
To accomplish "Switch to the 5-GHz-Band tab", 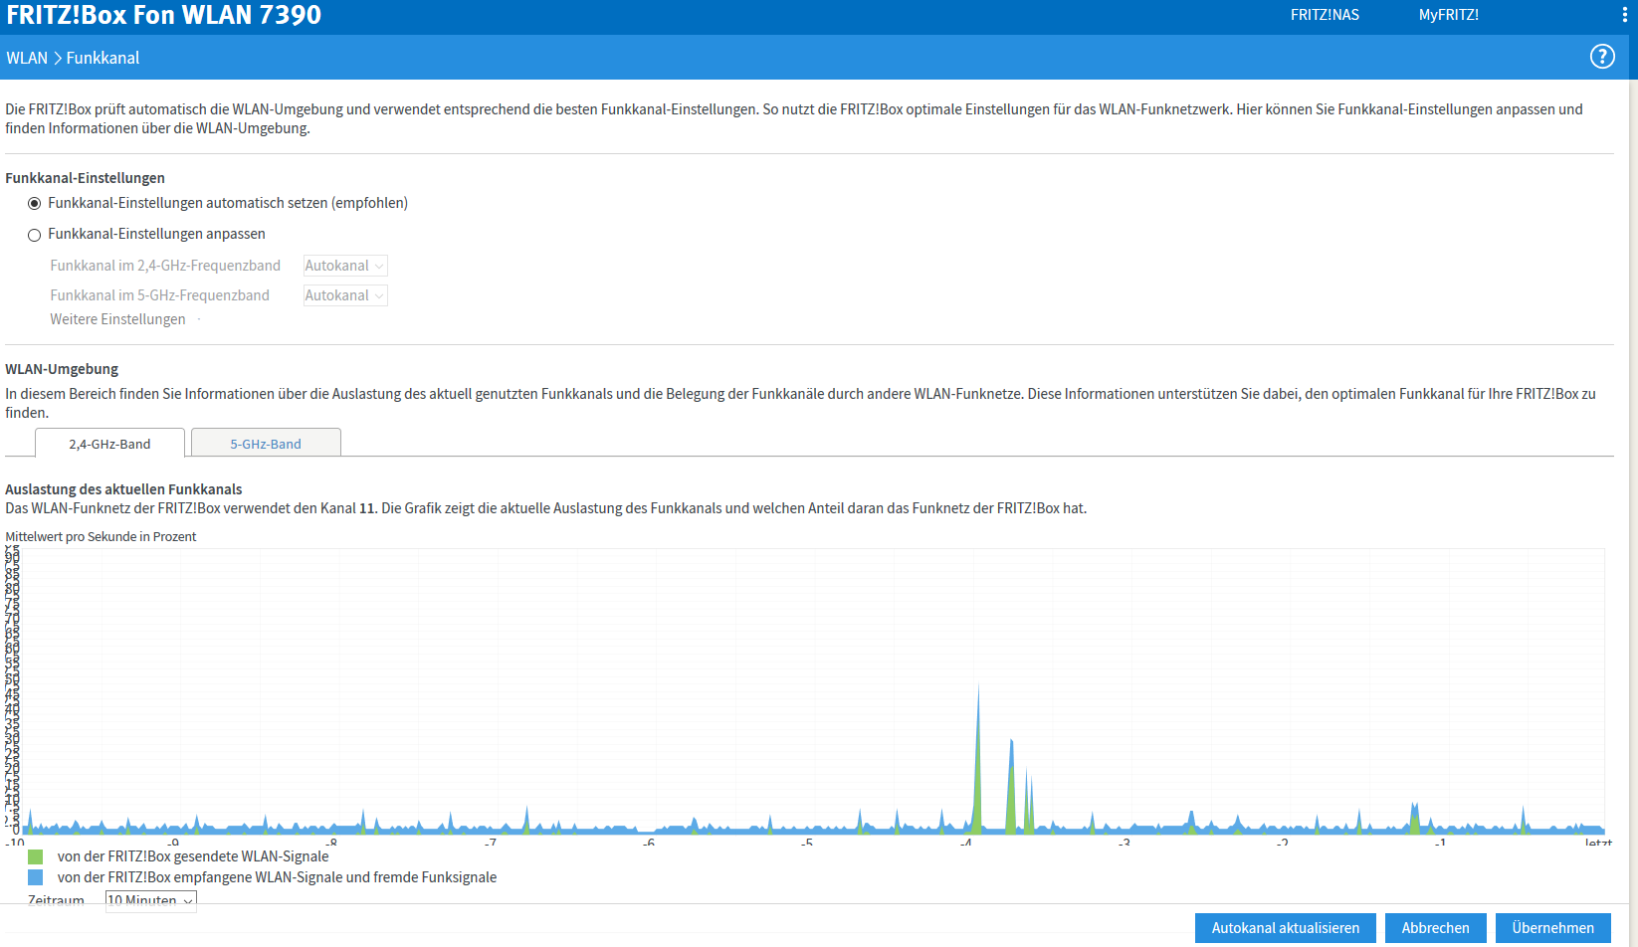I will pos(266,444).
